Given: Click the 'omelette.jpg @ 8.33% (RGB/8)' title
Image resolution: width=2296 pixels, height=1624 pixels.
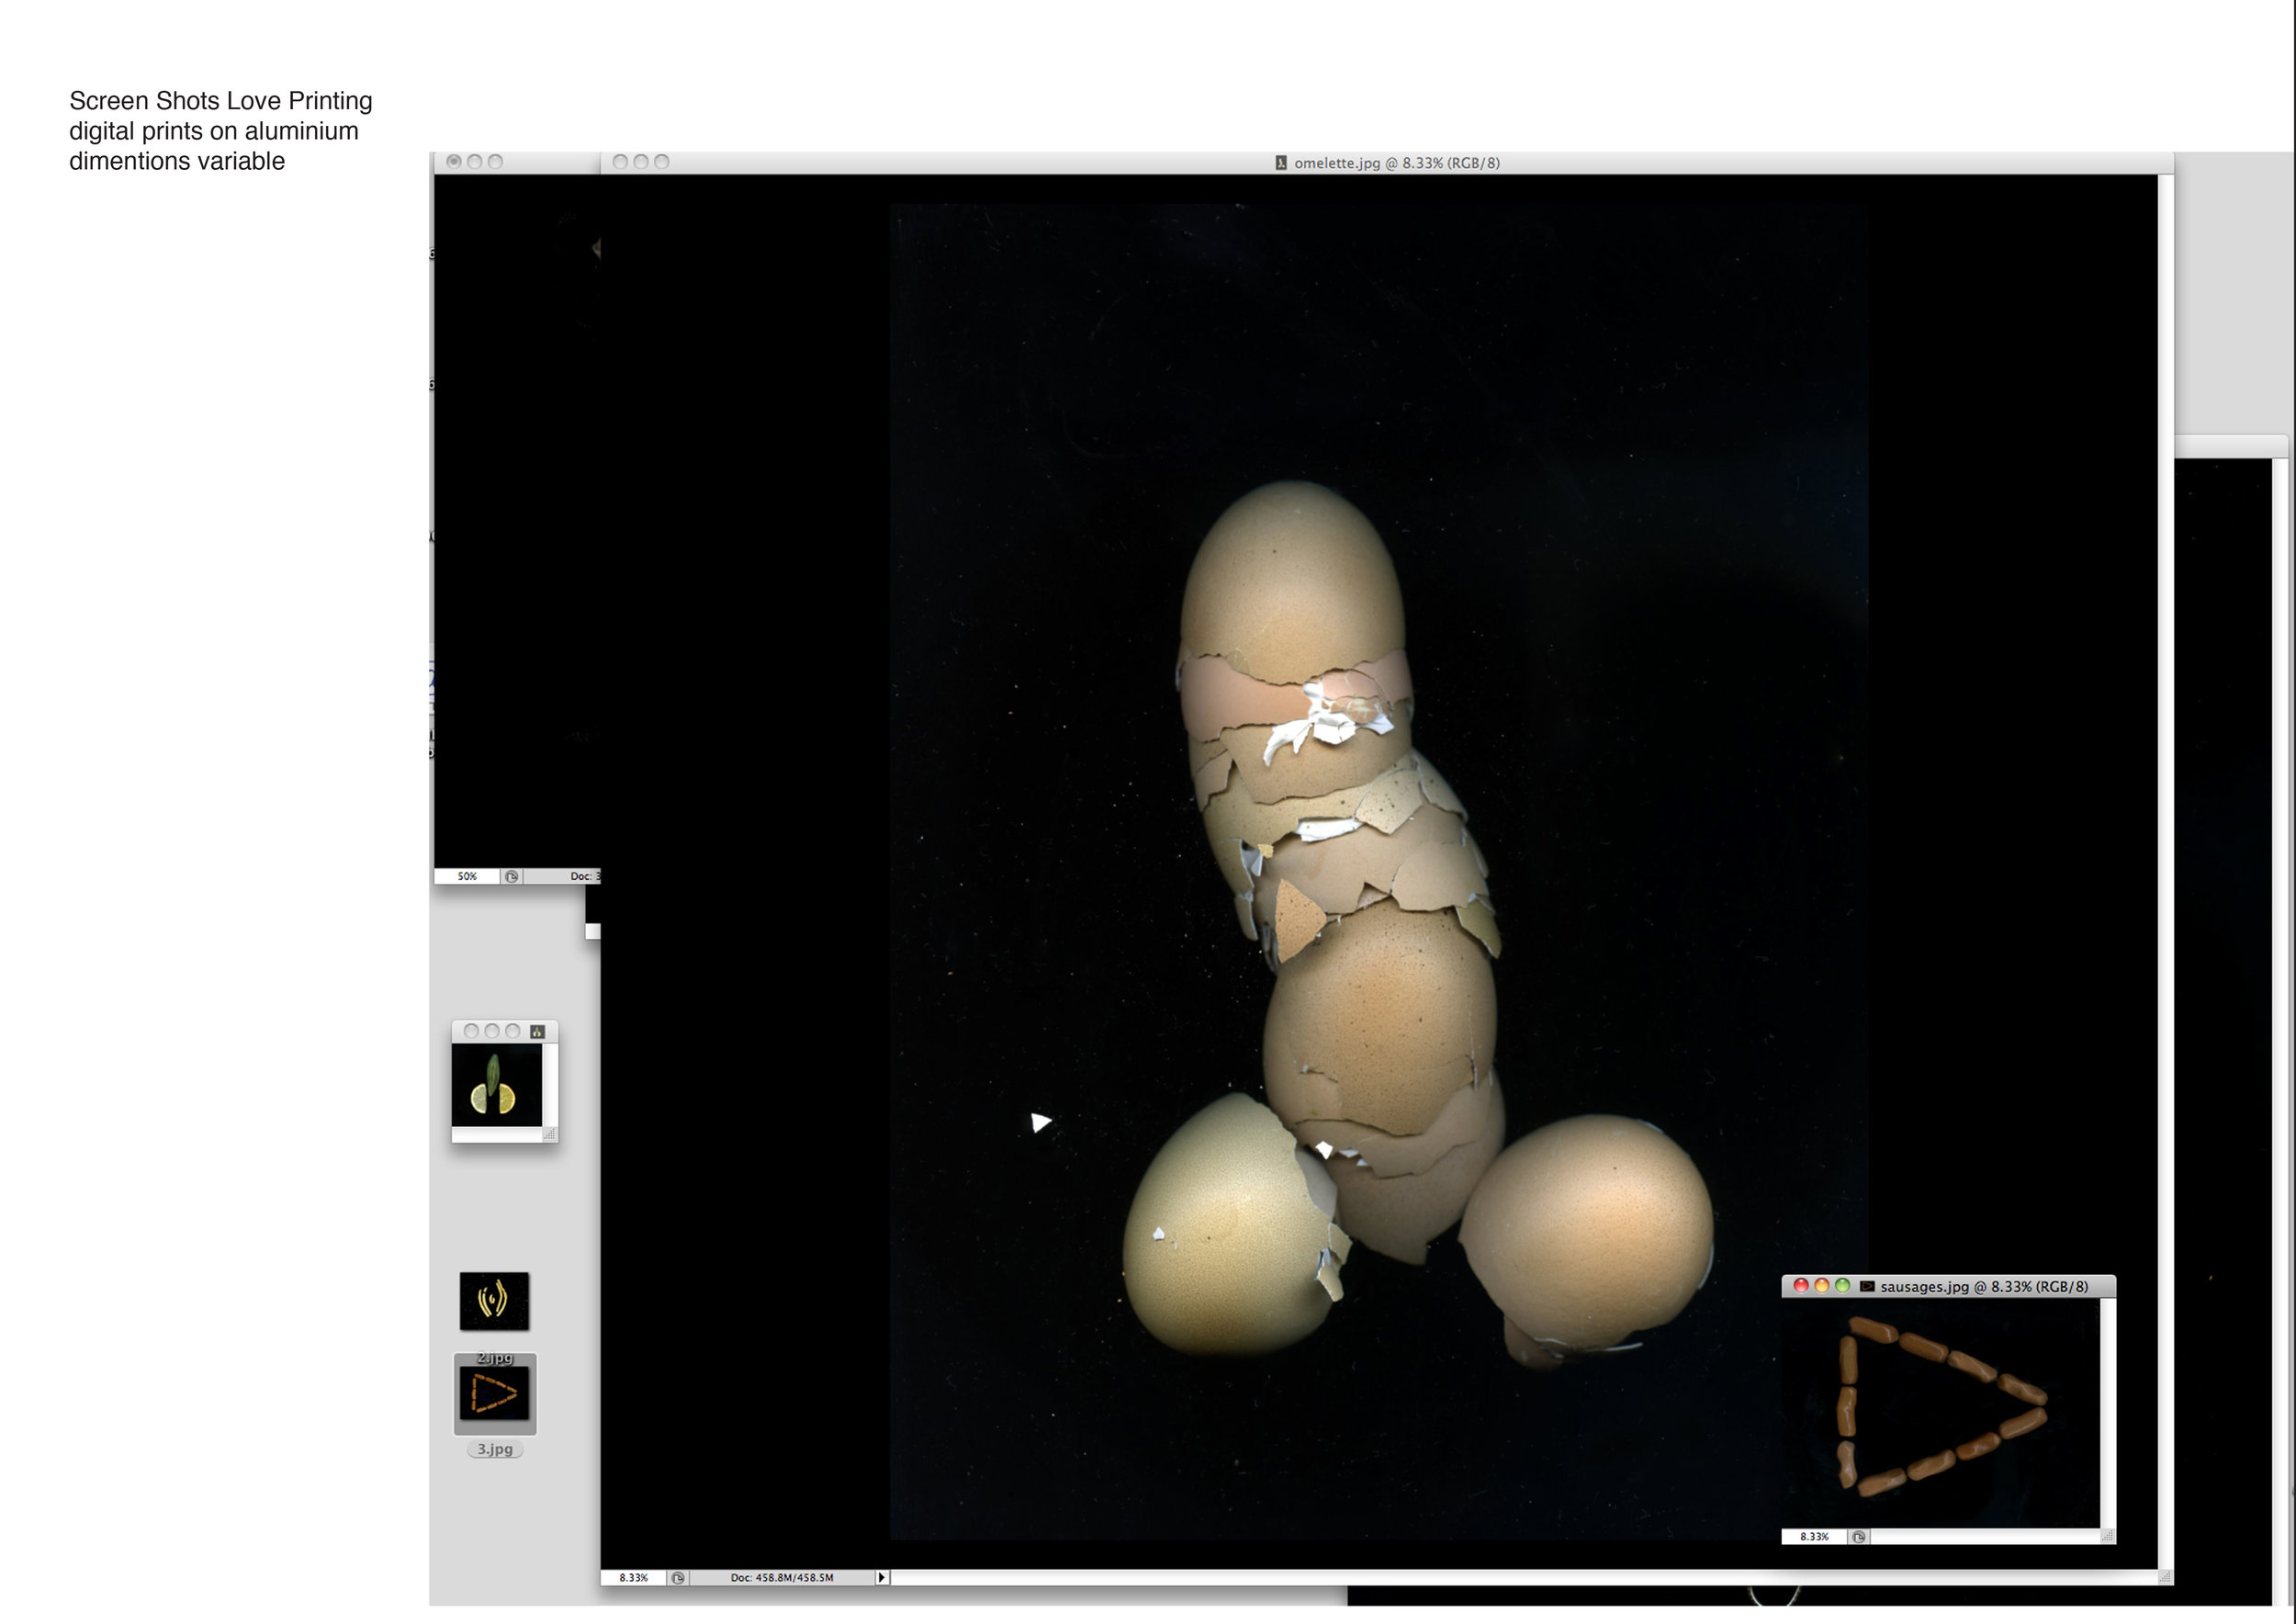Looking at the screenshot, I should pyautogui.click(x=1396, y=163).
